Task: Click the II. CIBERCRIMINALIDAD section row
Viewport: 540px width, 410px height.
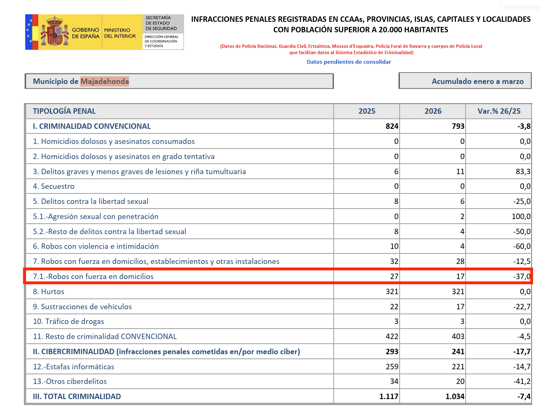Action: (278, 352)
